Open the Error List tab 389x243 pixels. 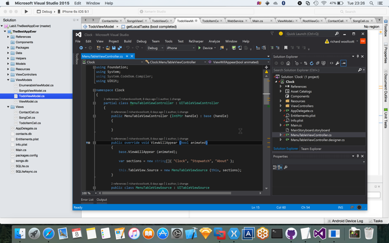(x=87, y=200)
